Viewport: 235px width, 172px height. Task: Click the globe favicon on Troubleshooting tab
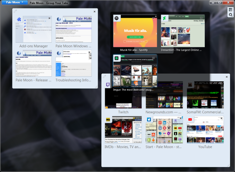pyautogui.click(x=59, y=53)
